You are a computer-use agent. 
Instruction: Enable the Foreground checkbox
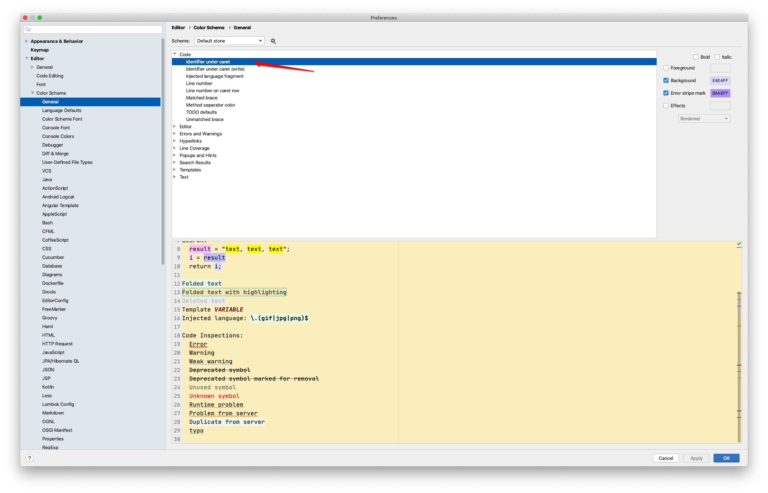point(666,68)
